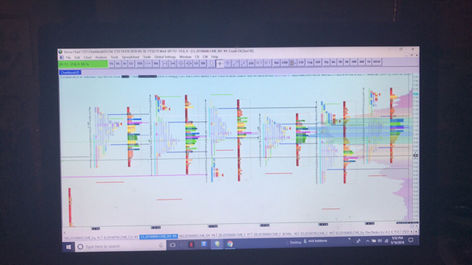Switch to the NG.20180600.CME_Eq #2 chart tab

[x=82, y=238]
